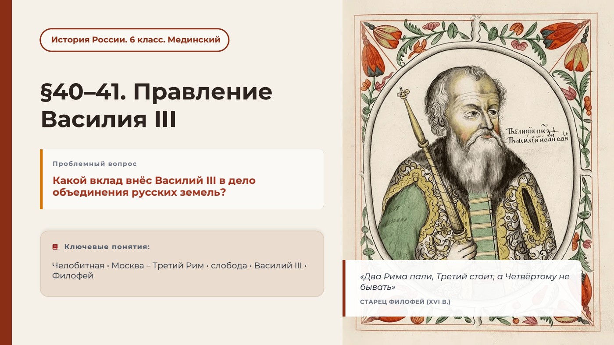Click the История России. 6 класс. Мединский badge
The width and height of the screenshot is (614, 345).
[x=135, y=40]
